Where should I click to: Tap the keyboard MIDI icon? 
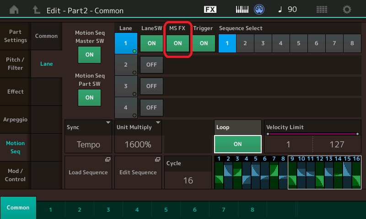(x=243, y=10)
